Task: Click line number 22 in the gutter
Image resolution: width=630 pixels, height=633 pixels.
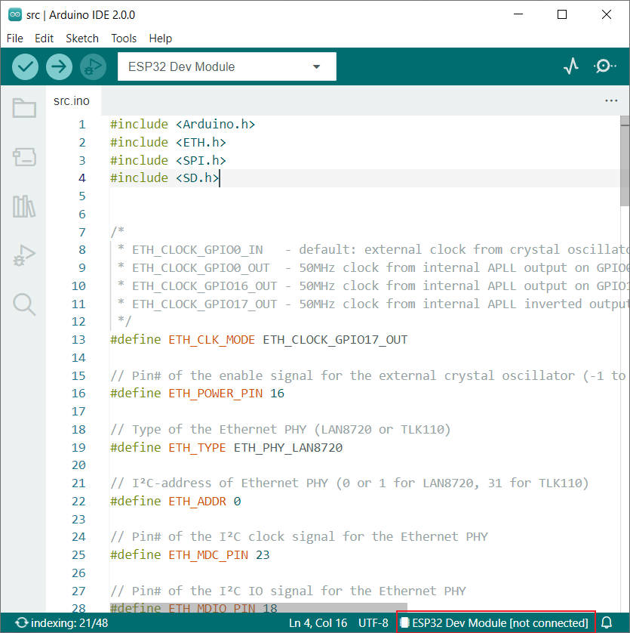Action: click(78, 502)
